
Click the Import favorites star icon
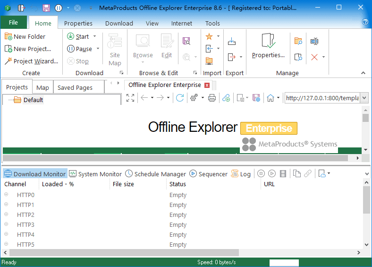click(x=209, y=36)
